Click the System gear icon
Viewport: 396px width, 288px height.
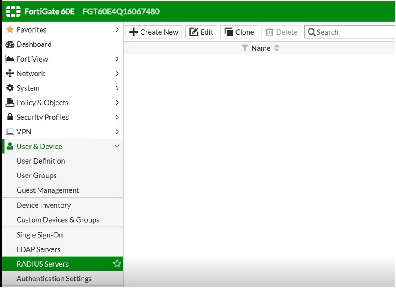click(x=10, y=88)
